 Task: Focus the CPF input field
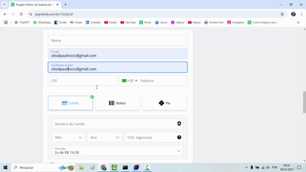(82, 81)
